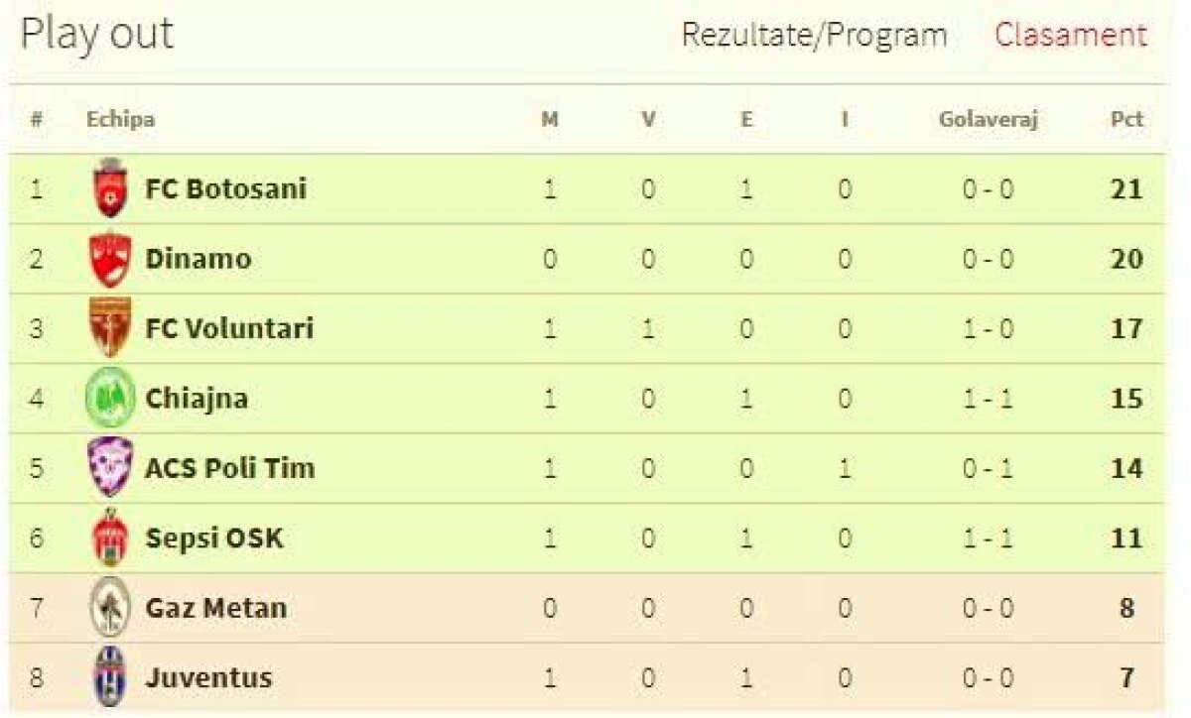Viewport: 1191px width, 718px height.
Task: Switch to the Rezultate/Program tab
Action: coord(814,36)
